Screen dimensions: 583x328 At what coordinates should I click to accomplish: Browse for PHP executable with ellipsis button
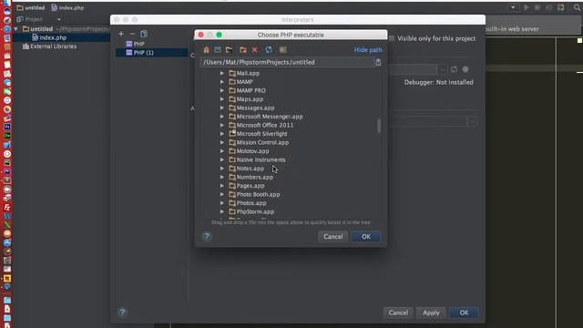pos(442,69)
